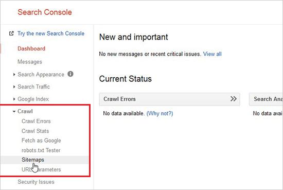Open Crawl Errors submenu item
The height and width of the screenshot is (190, 283).
pos(36,121)
